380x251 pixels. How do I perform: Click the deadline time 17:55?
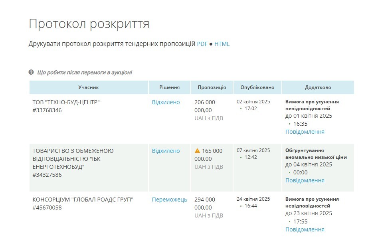(x=300, y=221)
